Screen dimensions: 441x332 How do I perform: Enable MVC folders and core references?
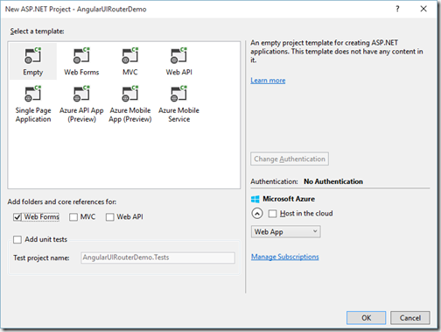coord(73,217)
